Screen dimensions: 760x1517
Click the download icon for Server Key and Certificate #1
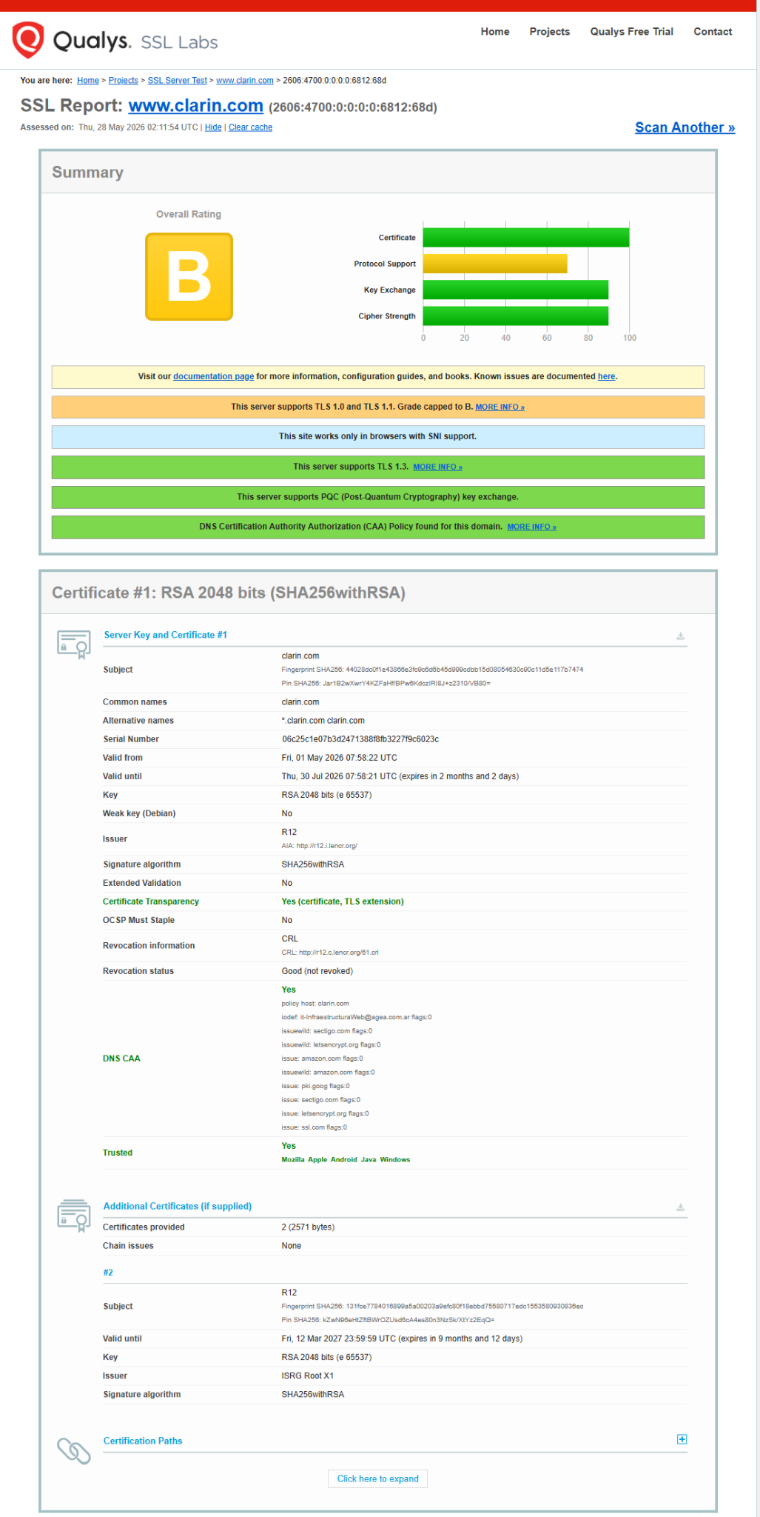tap(680, 636)
